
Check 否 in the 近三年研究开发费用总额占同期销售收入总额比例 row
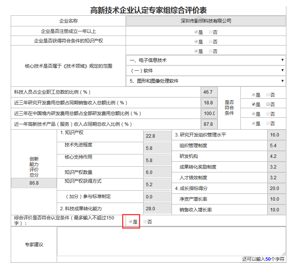(268, 104)
